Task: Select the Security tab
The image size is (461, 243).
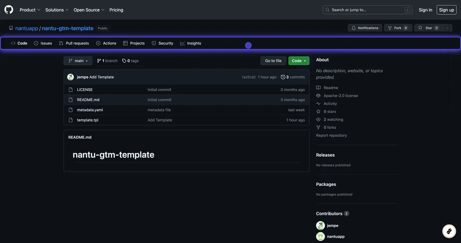Action: pyautogui.click(x=163, y=43)
